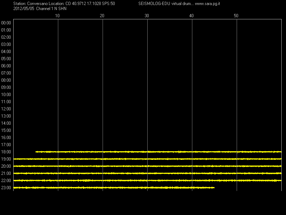Click the 20:00 seismic trace
The height and width of the screenshot is (215, 286).
147,166
